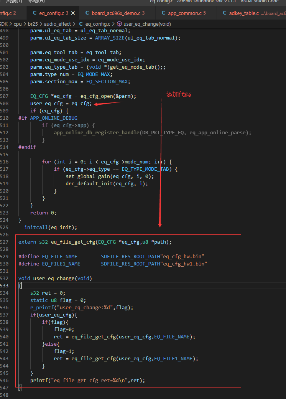Click 'void user_eq_change(void)' function header
Screen dimensions: 286x399
tap(55, 279)
